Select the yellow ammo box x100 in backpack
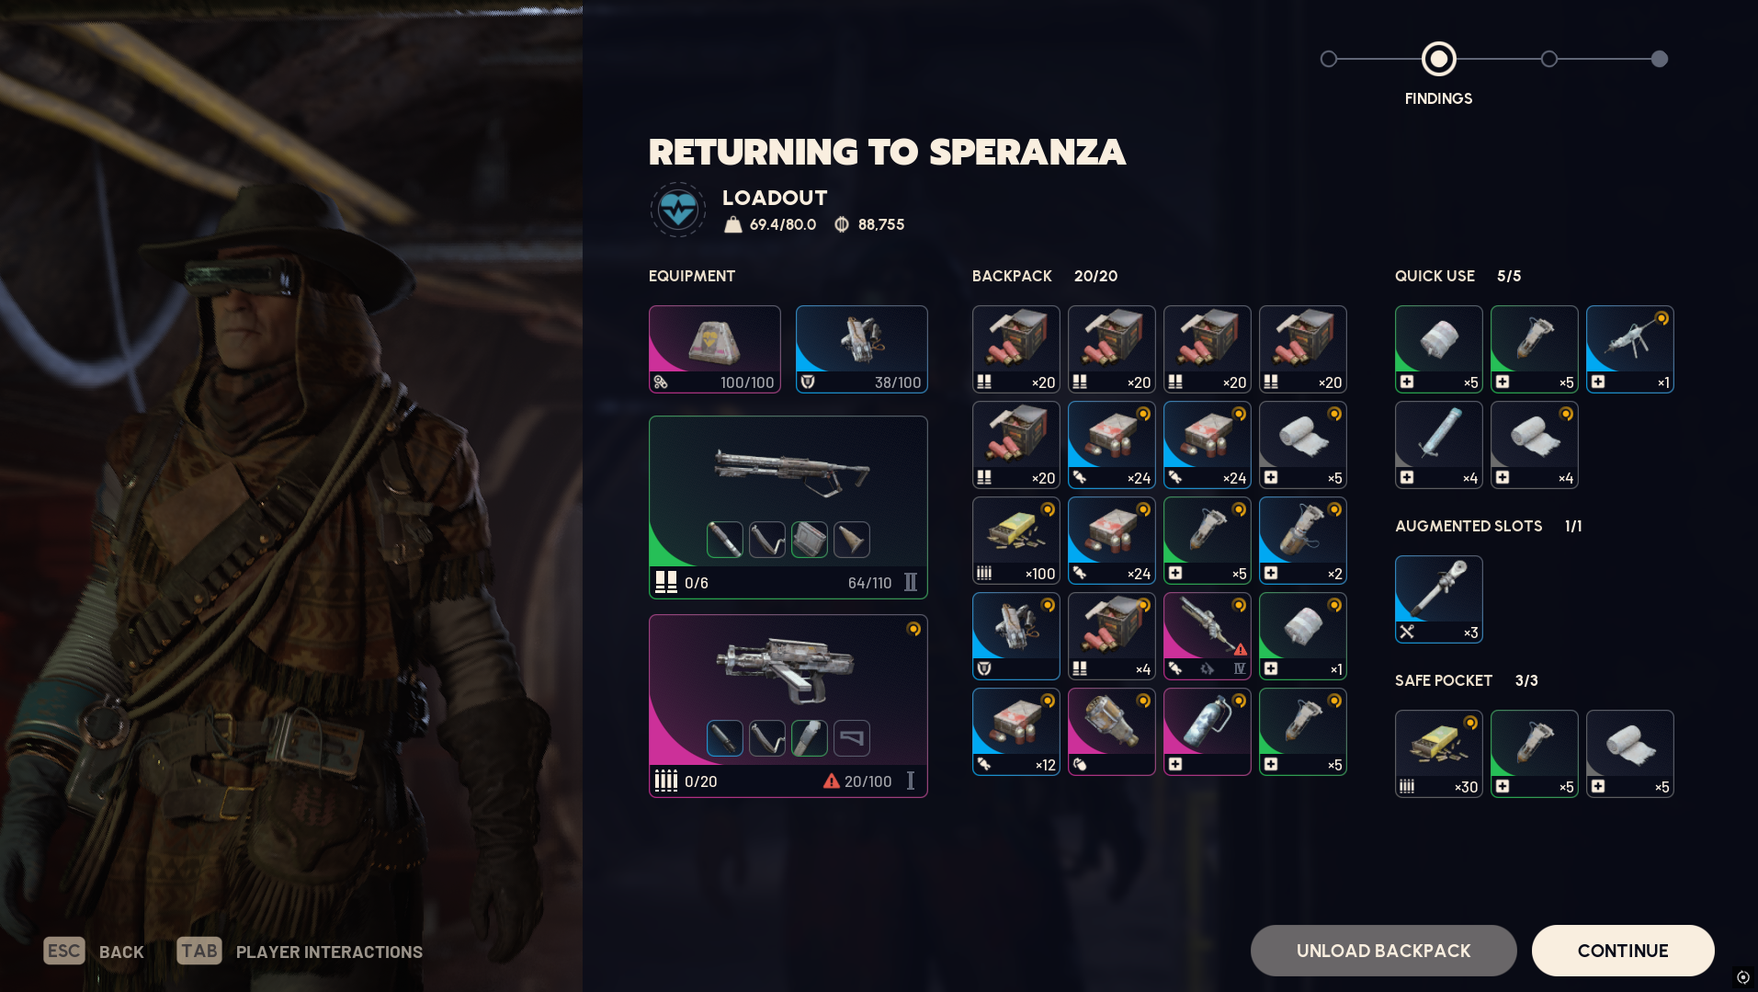Image resolution: width=1758 pixels, height=992 pixels. 1015,541
